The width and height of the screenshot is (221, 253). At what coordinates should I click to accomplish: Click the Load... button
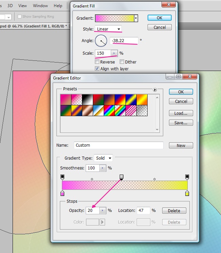pos(181,113)
